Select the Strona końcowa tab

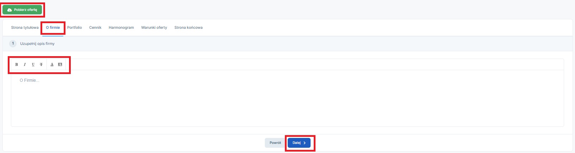188,27
